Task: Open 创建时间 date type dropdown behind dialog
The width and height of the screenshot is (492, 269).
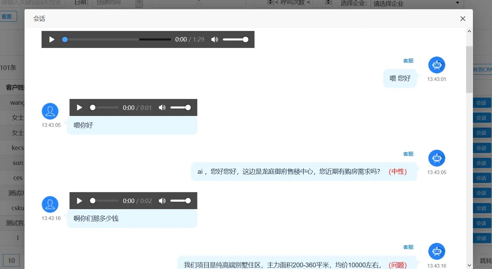Action: pos(117,3)
